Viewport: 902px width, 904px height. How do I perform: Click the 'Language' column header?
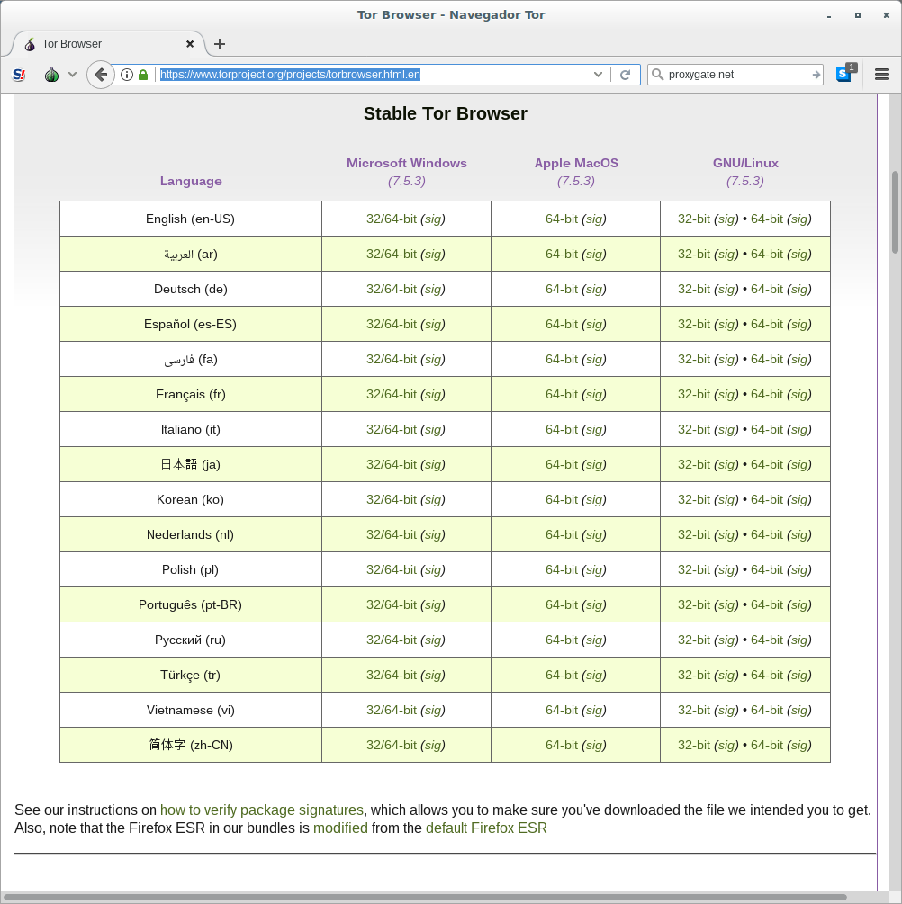pos(191,181)
